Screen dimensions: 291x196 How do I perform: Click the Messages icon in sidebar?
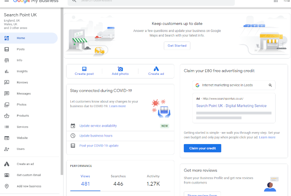click(x=7, y=93)
